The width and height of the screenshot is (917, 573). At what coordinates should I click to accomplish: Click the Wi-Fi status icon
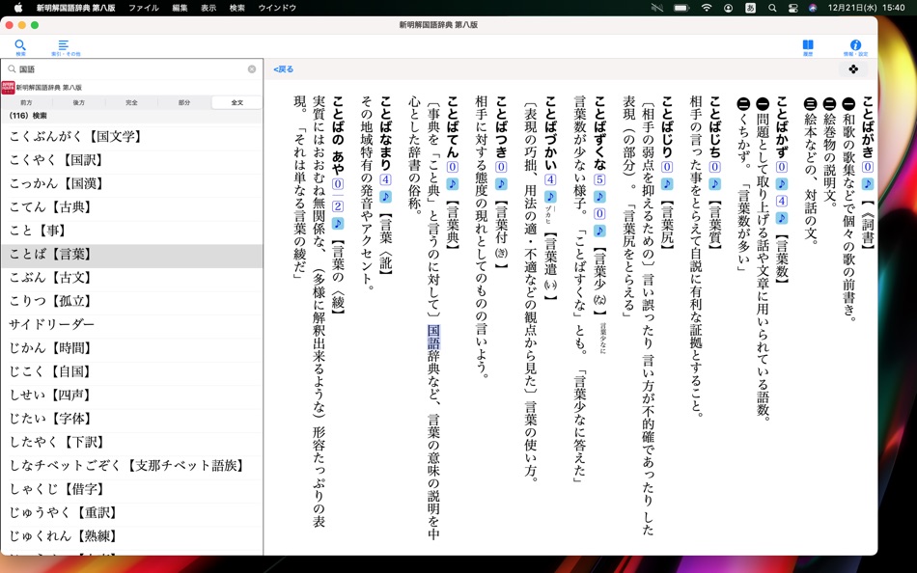pos(707,8)
